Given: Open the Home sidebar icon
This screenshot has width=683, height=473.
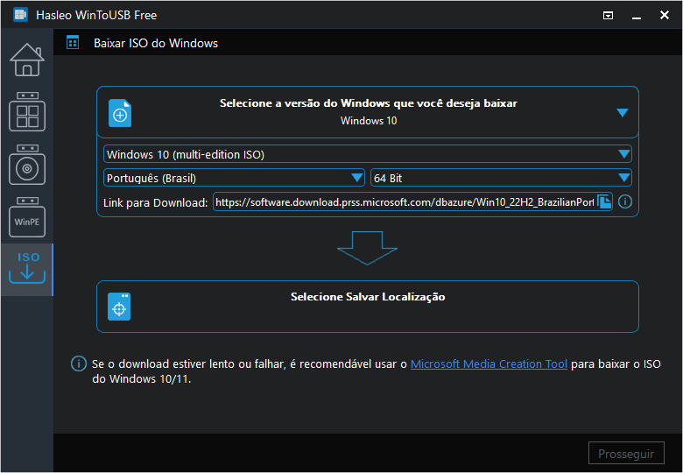Looking at the screenshot, I should (27, 60).
